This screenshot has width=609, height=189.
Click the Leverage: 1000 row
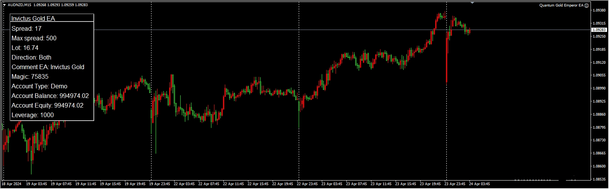click(33, 115)
